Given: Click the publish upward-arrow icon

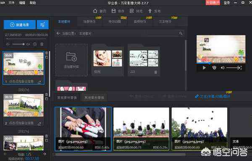Looking at the screenshot, I should click(x=150, y=11).
